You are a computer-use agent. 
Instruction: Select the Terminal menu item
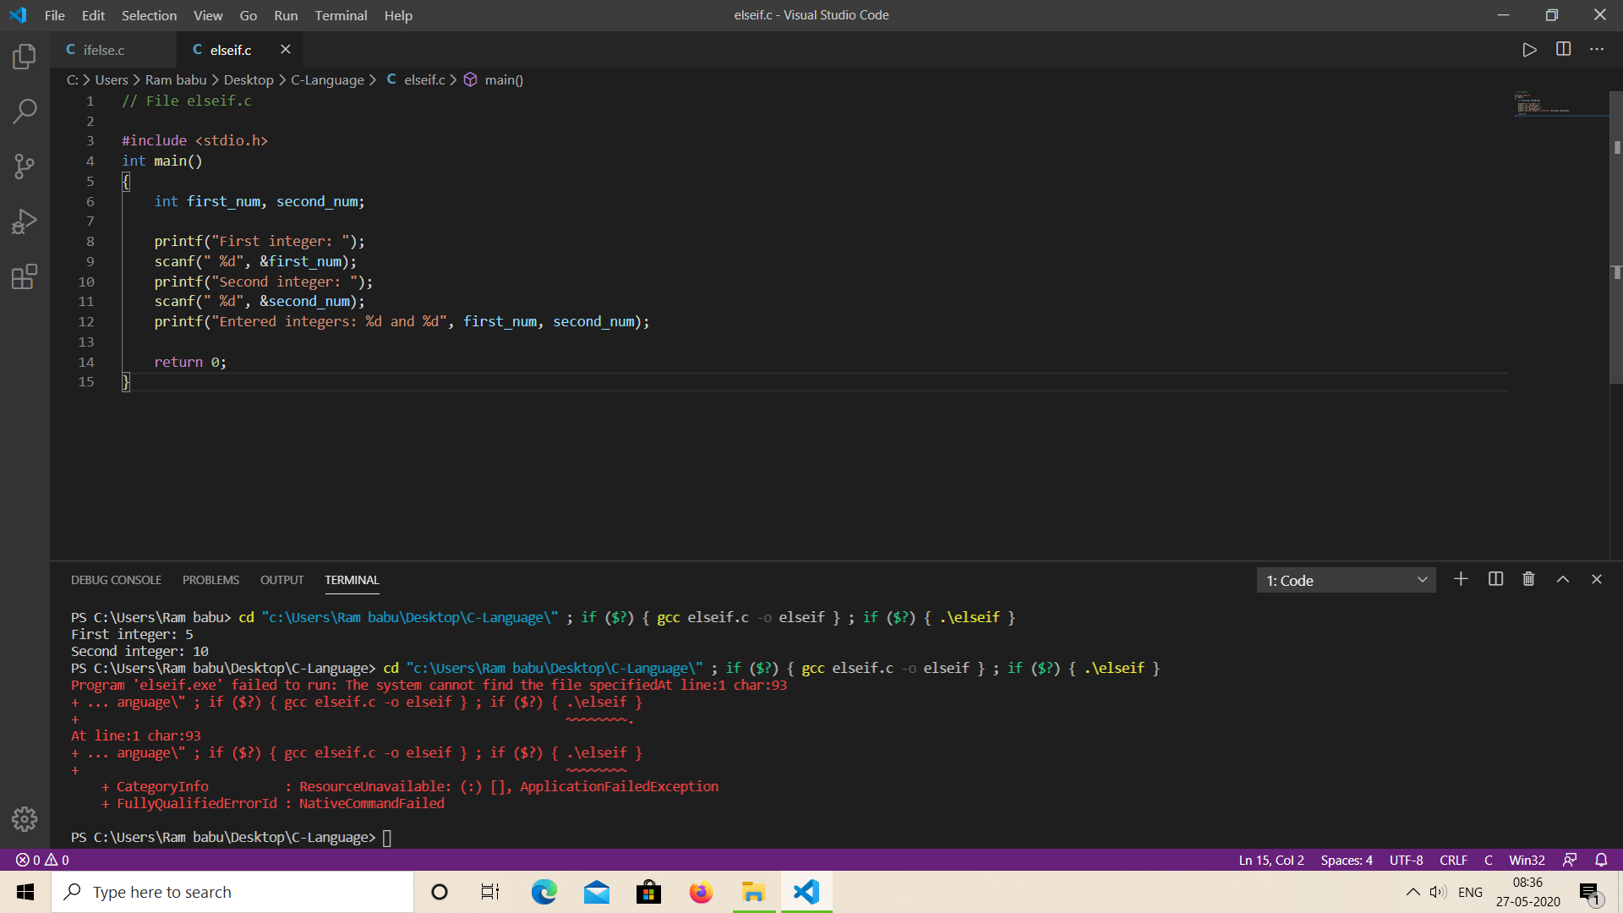342,14
